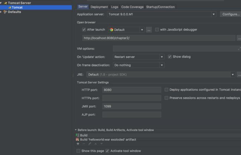Click the HTTPs port field

pos(132,98)
